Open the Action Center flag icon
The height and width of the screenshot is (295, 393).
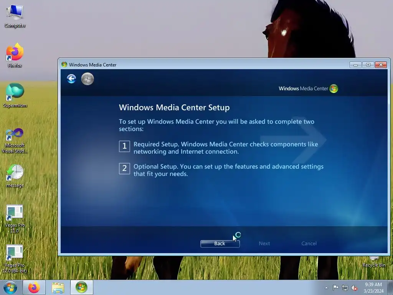point(335,287)
